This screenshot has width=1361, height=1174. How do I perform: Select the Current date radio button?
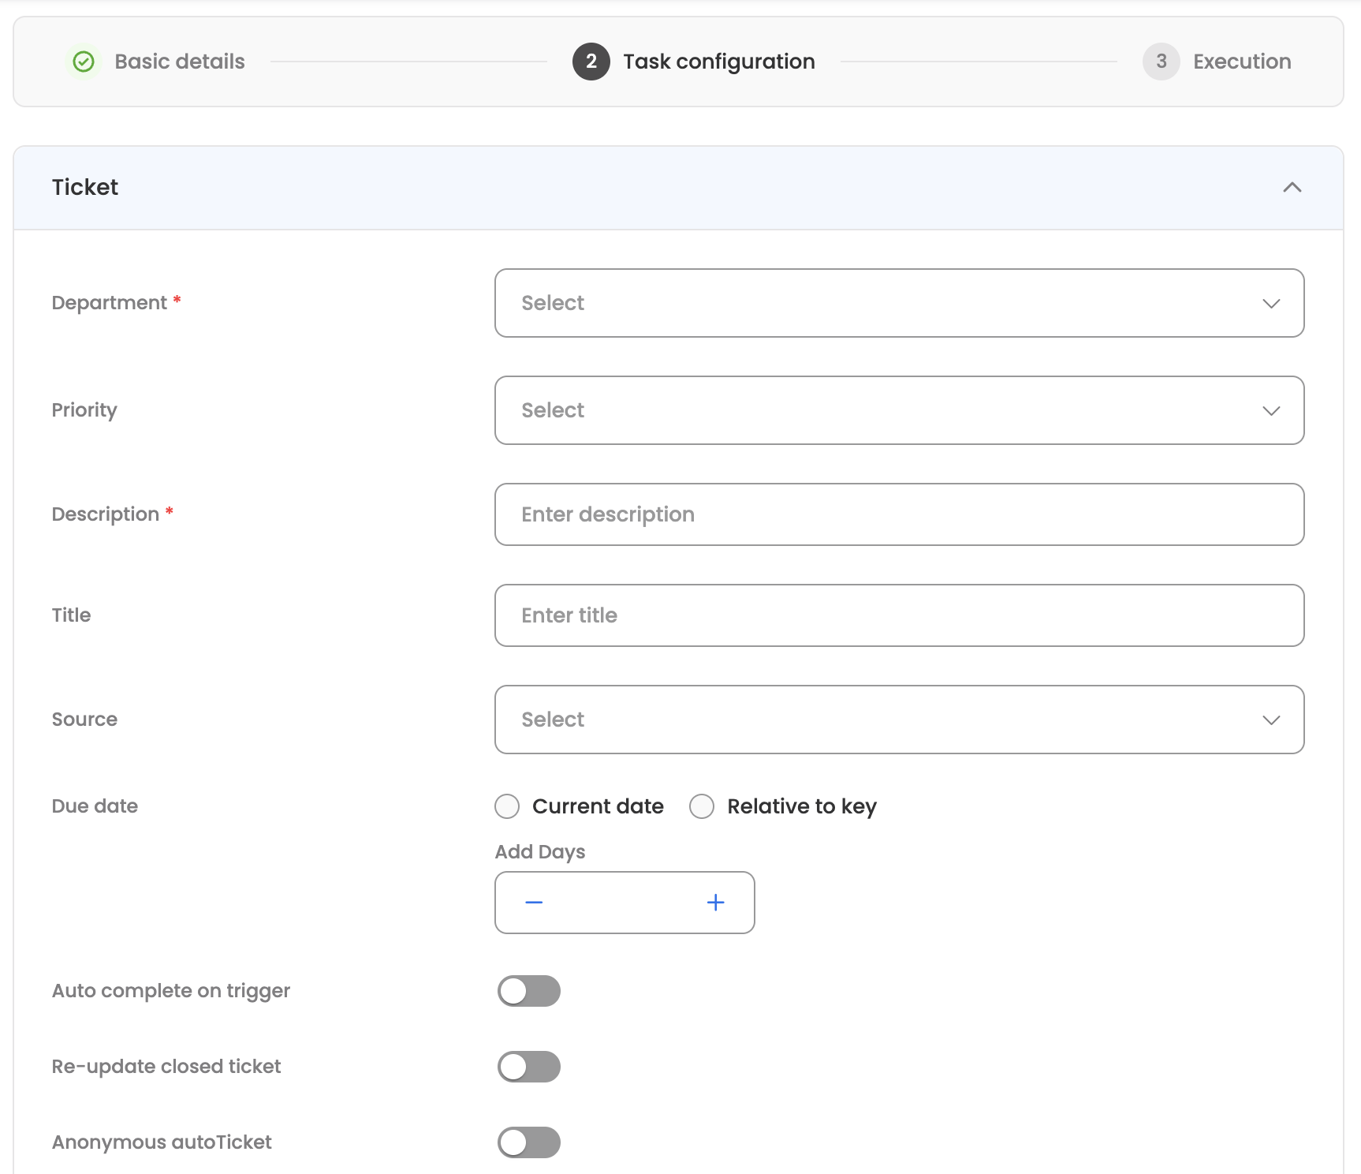click(507, 806)
